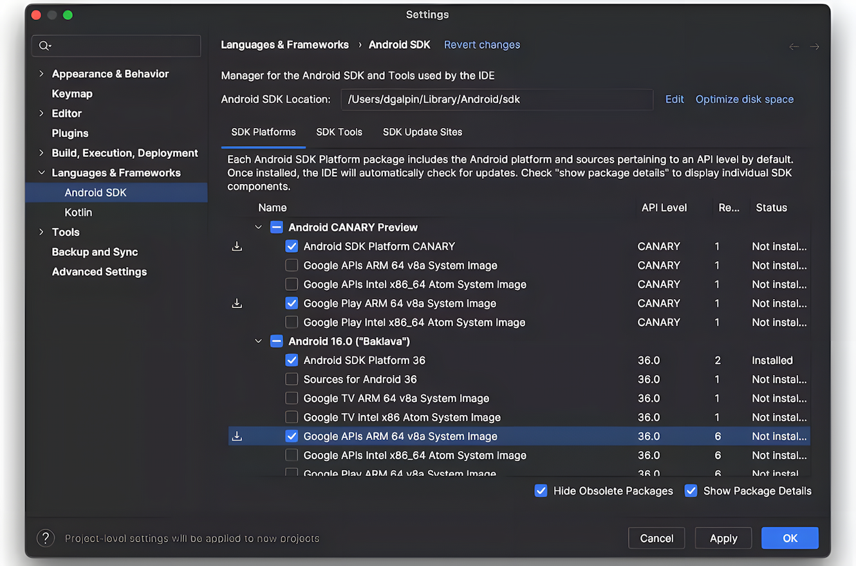Collapse the Android 16.0 Baklava group
The width and height of the screenshot is (856, 566).
coord(259,342)
